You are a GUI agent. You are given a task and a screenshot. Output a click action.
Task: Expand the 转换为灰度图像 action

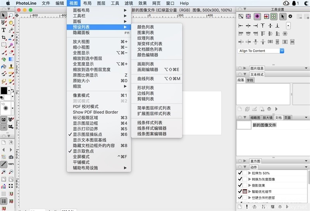pos(250,179)
